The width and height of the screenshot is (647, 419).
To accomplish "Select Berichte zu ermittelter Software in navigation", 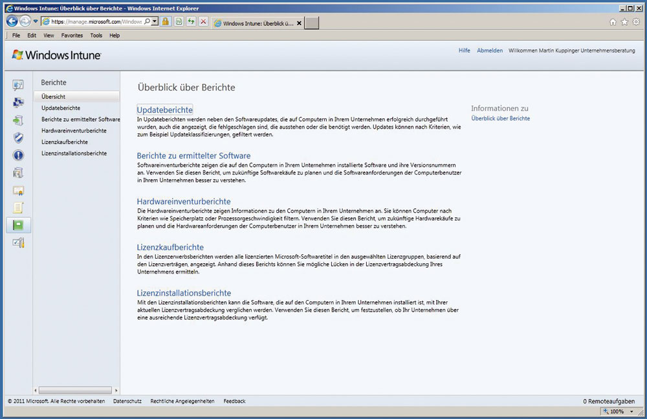I will [80, 119].
